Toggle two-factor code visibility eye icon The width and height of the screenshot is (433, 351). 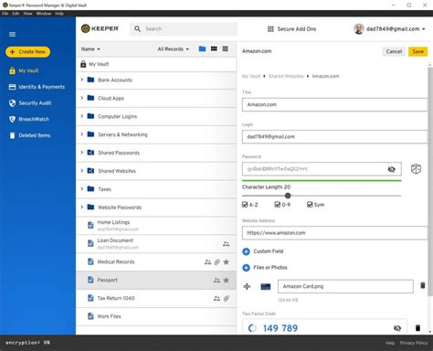397,328
